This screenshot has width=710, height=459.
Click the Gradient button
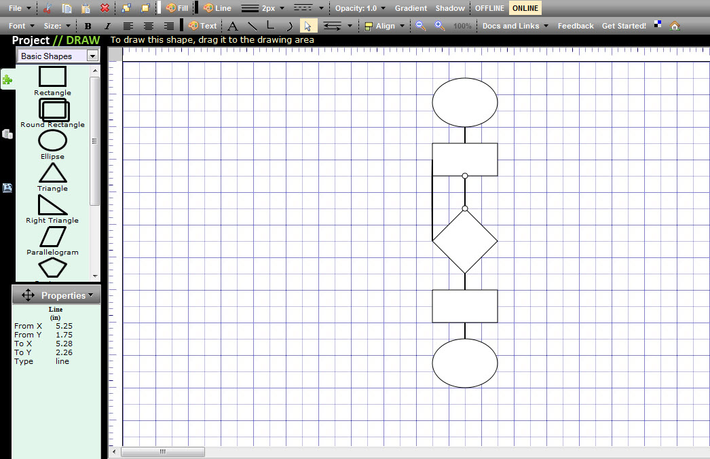coord(411,8)
